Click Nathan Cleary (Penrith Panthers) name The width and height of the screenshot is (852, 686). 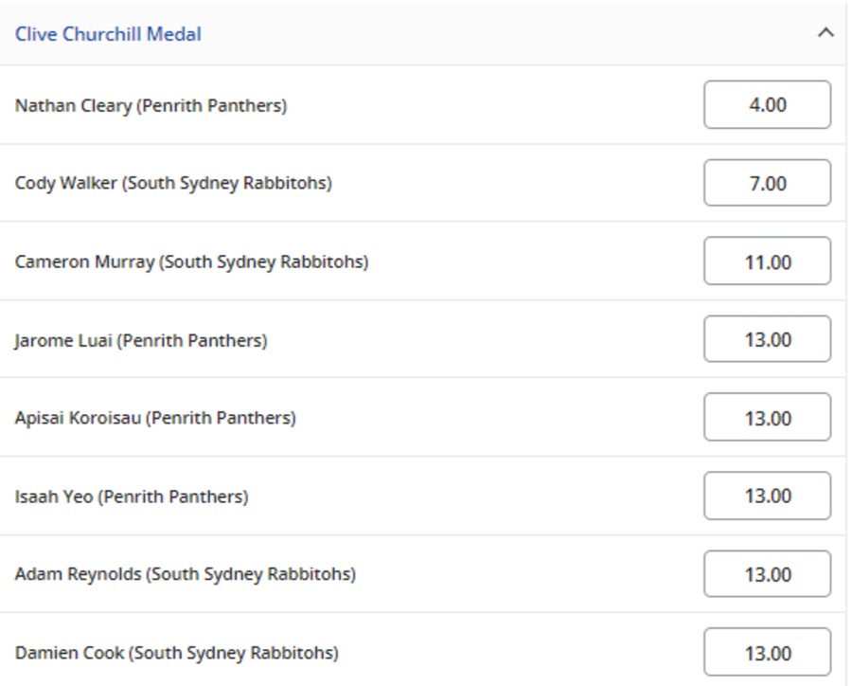151,106
